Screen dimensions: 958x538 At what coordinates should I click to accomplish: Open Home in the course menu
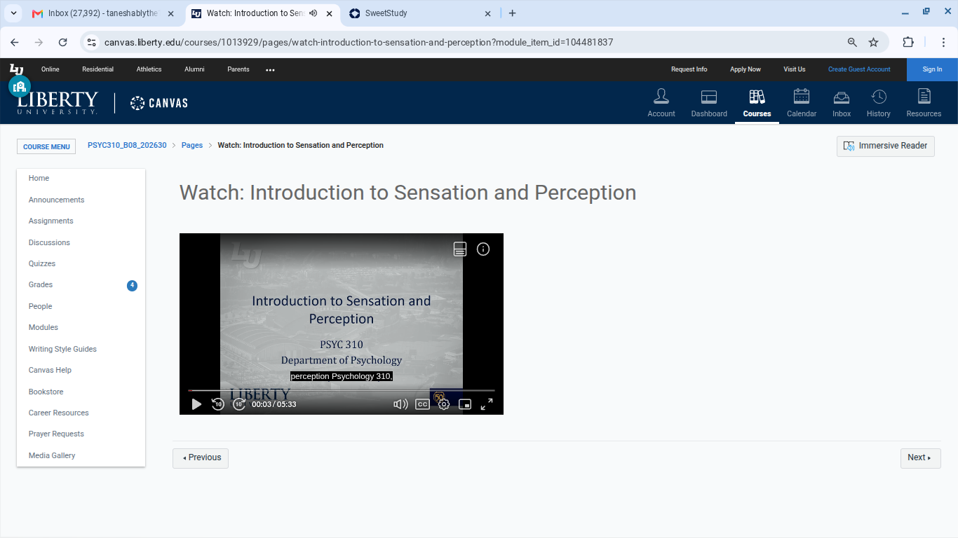tap(39, 178)
